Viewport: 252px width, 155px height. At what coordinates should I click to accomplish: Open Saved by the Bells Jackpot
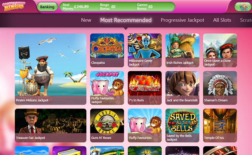click(182, 125)
